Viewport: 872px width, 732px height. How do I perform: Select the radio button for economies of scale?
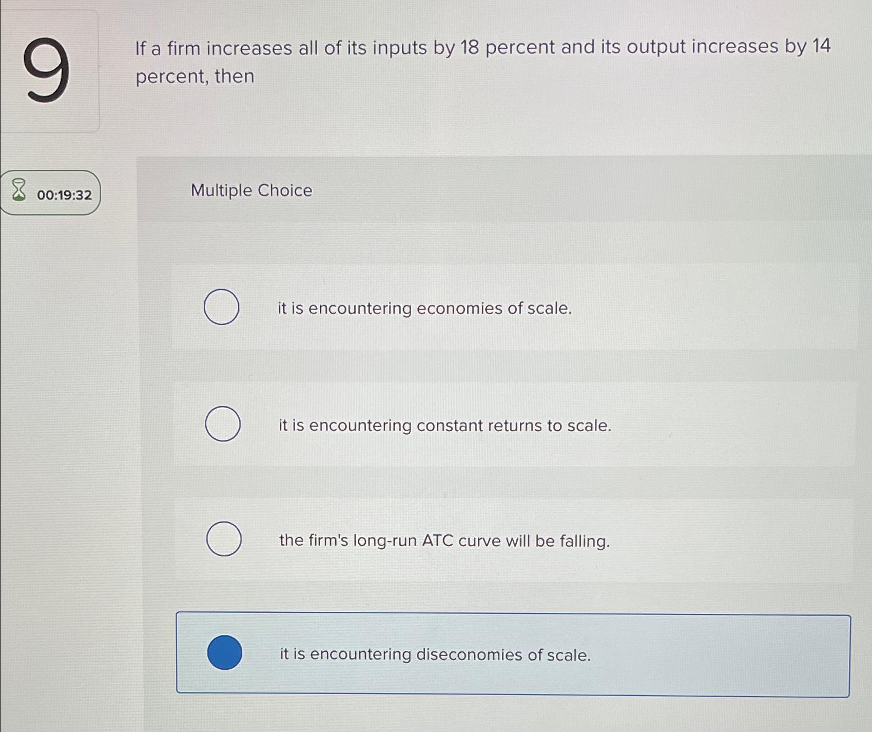tap(222, 306)
